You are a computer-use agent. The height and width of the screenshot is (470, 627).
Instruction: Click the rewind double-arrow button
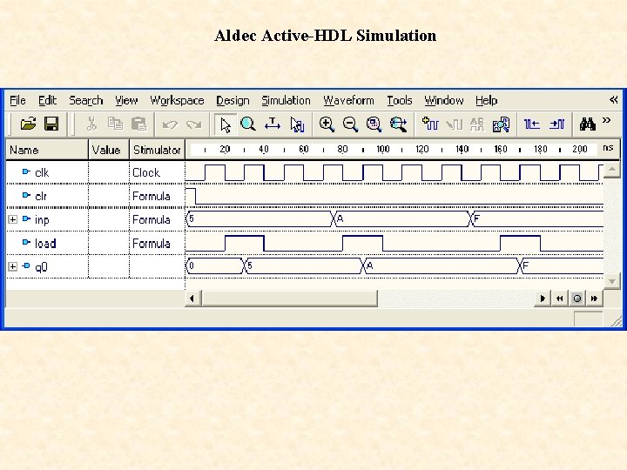560,299
